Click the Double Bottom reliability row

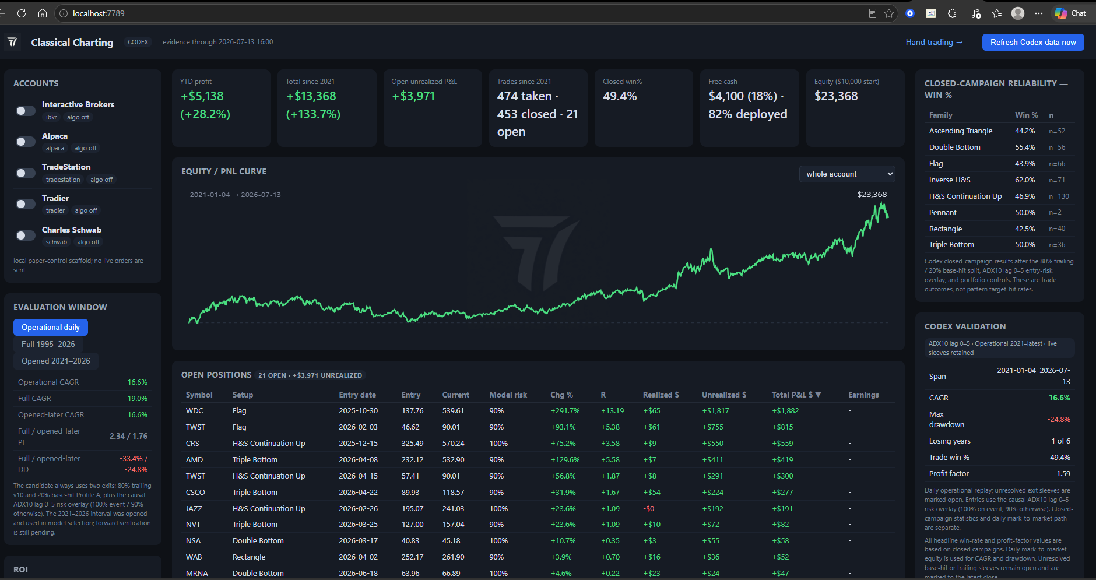(999, 147)
